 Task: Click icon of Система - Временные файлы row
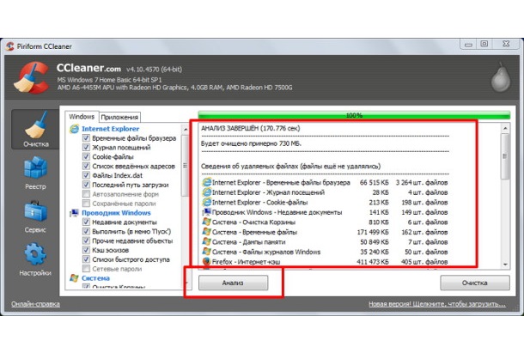pyautogui.click(x=206, y=232)
